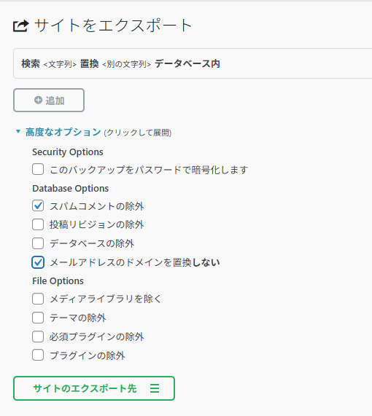
Task: Check 必須プラグインの除外 checkbox
Action: point(38,337)
